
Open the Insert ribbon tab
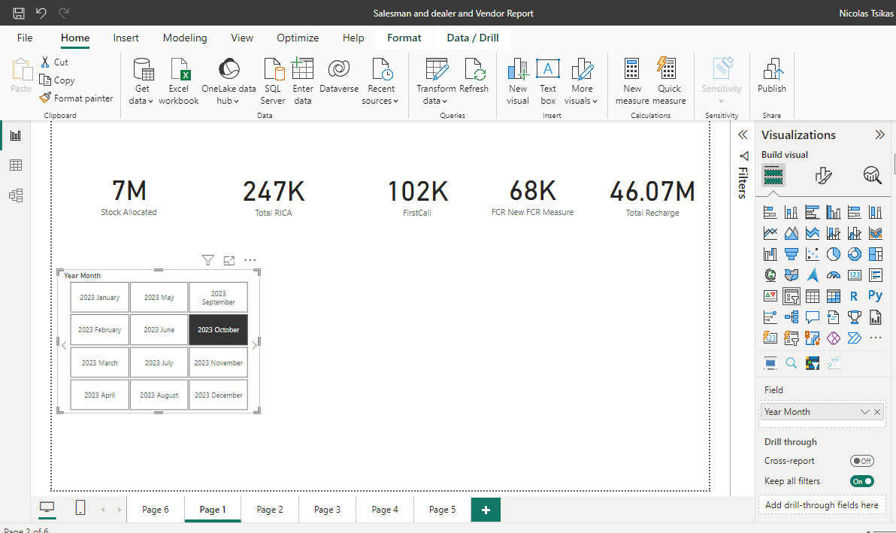tap(126, 38)
